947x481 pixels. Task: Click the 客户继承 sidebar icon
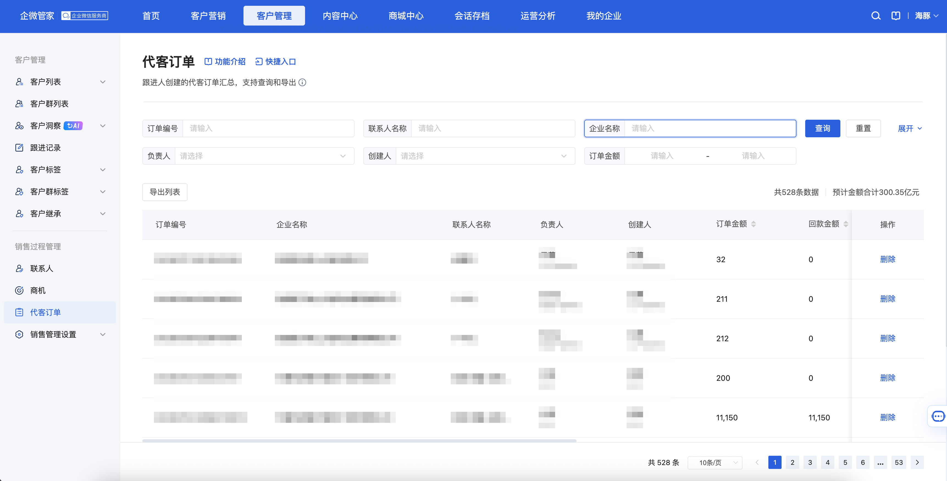click(19, 214)
